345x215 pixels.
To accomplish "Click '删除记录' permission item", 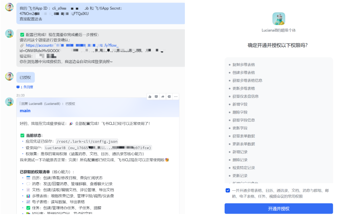I will [x=240, y=160].
